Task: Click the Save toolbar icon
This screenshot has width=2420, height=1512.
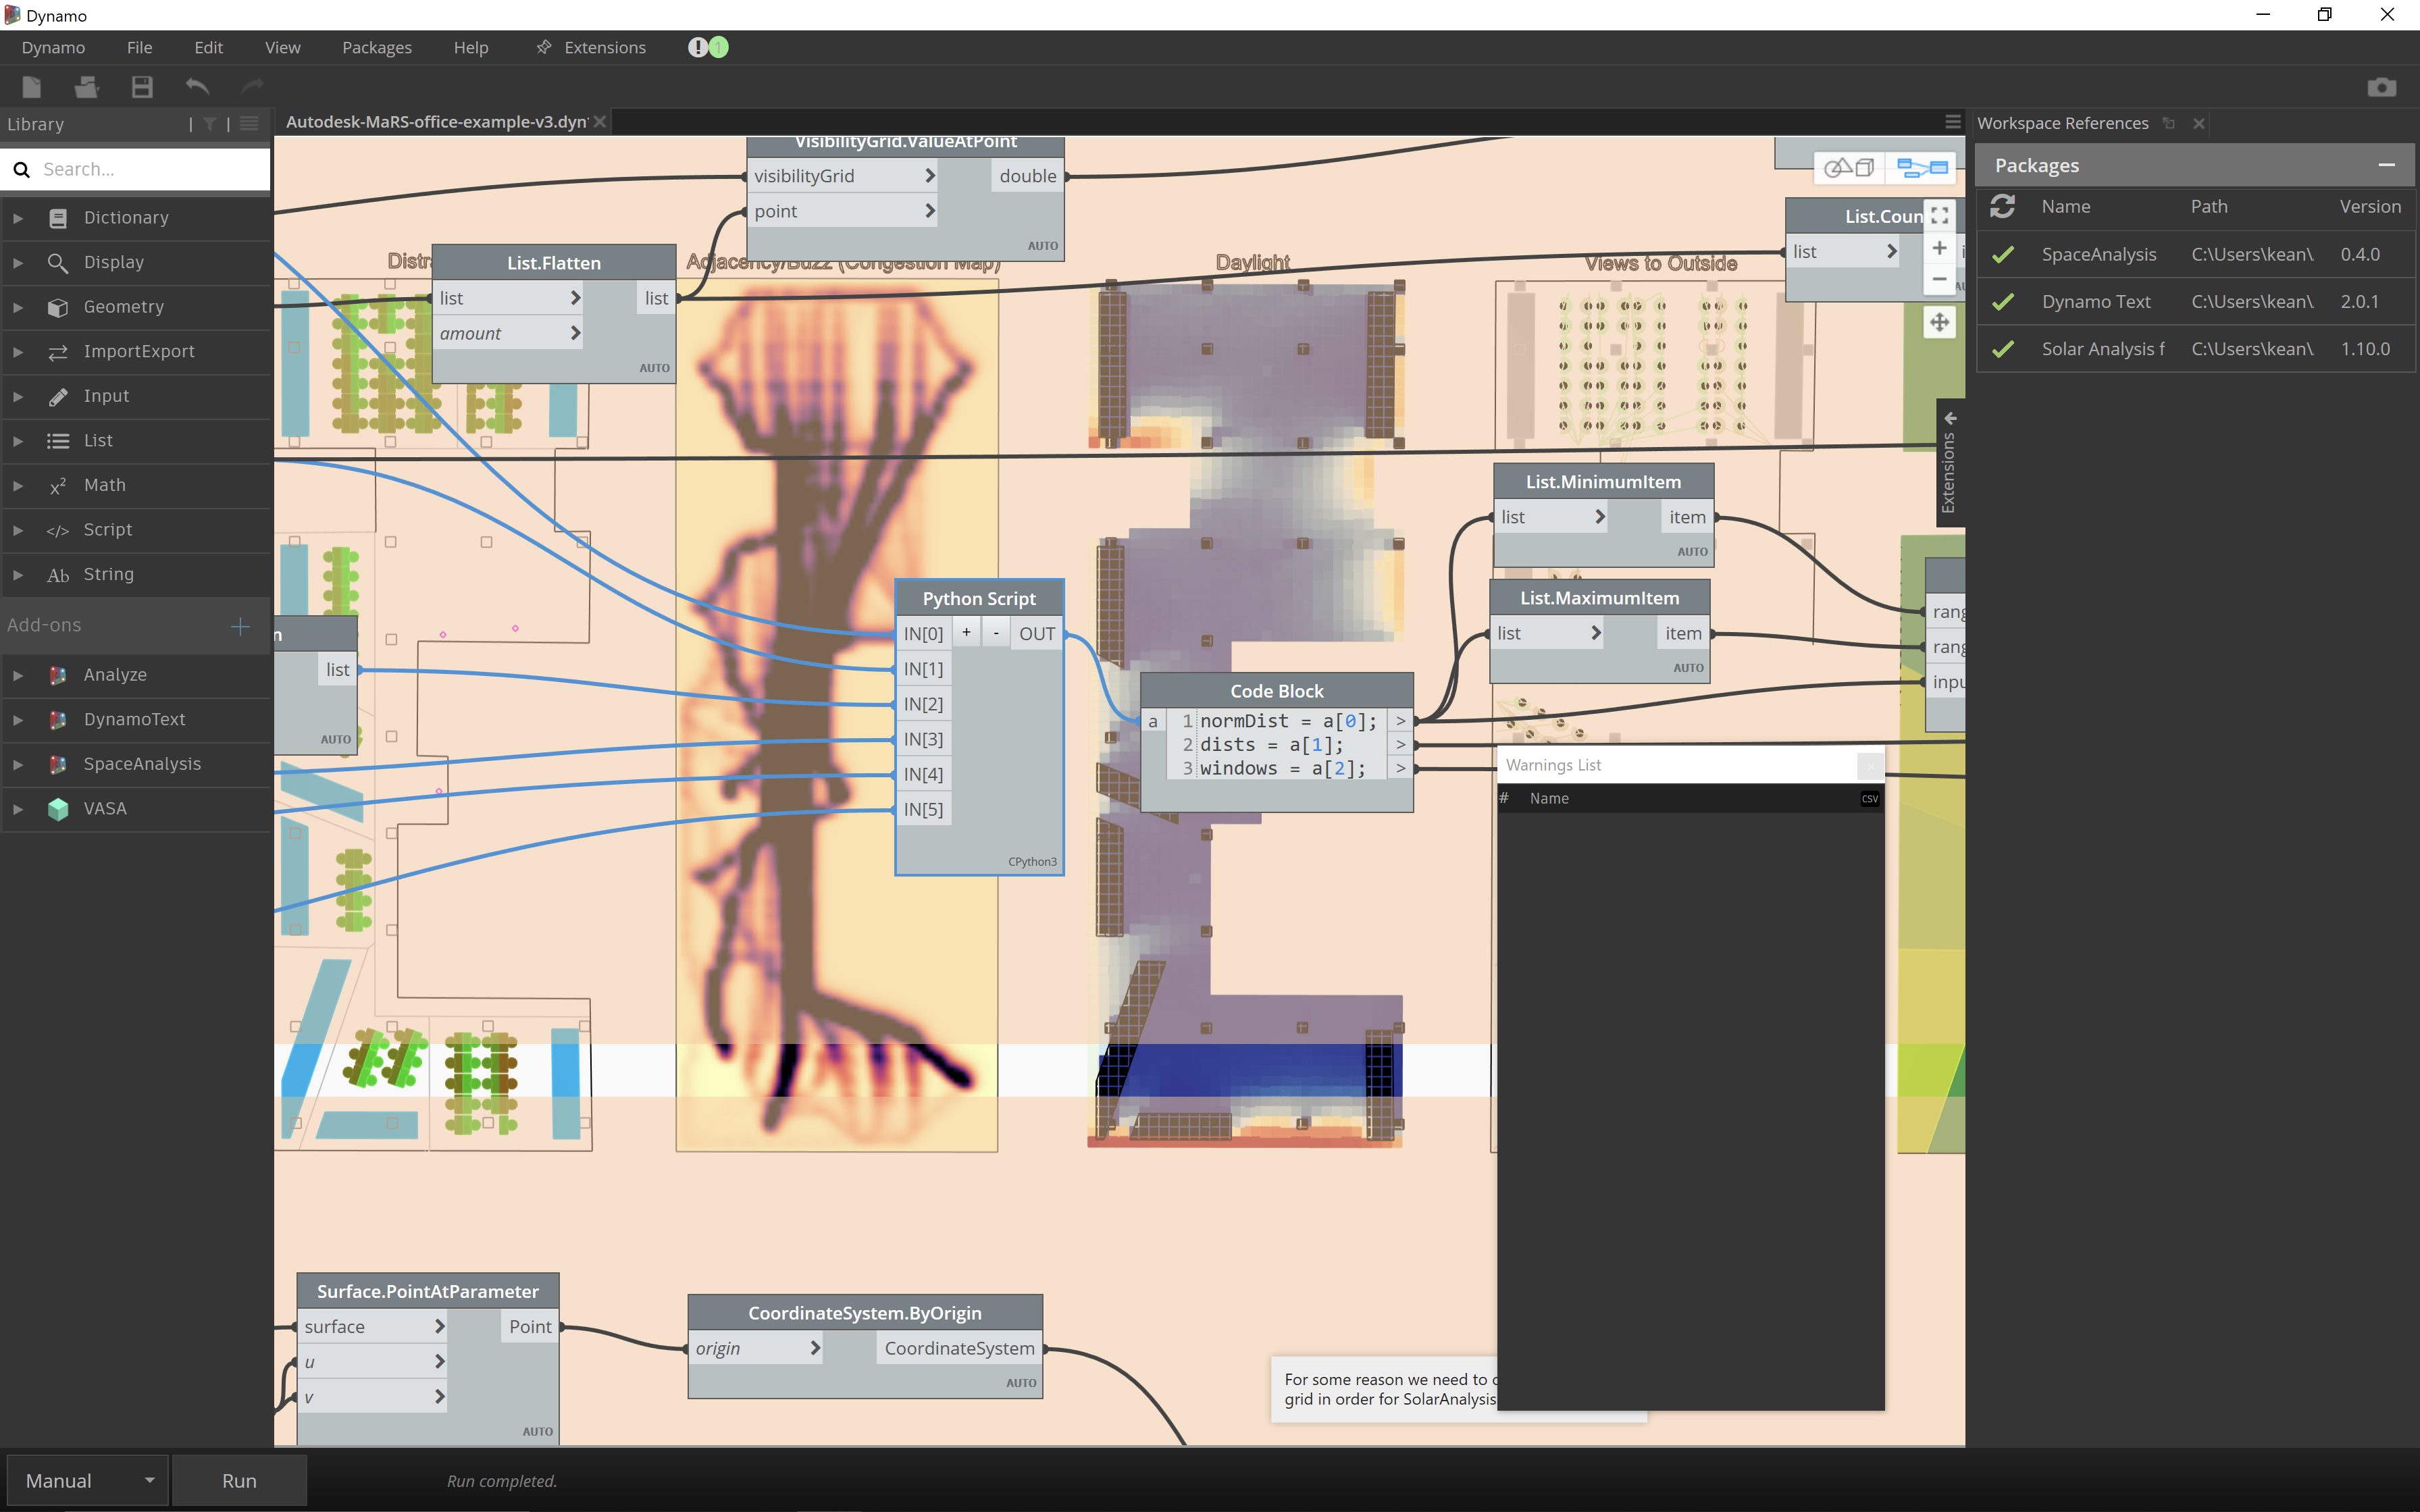Action: (x=142, y=87)
